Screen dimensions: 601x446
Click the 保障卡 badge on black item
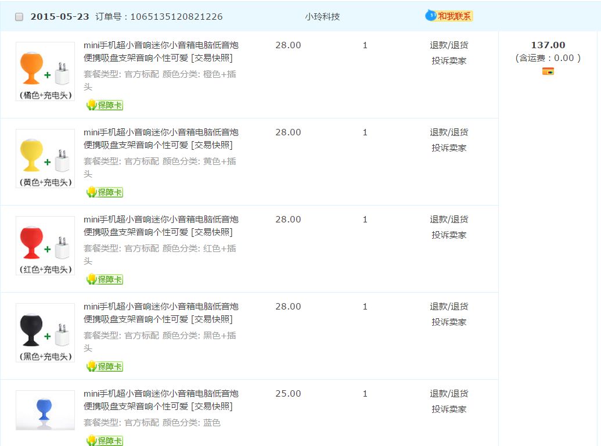coord(105,366)
